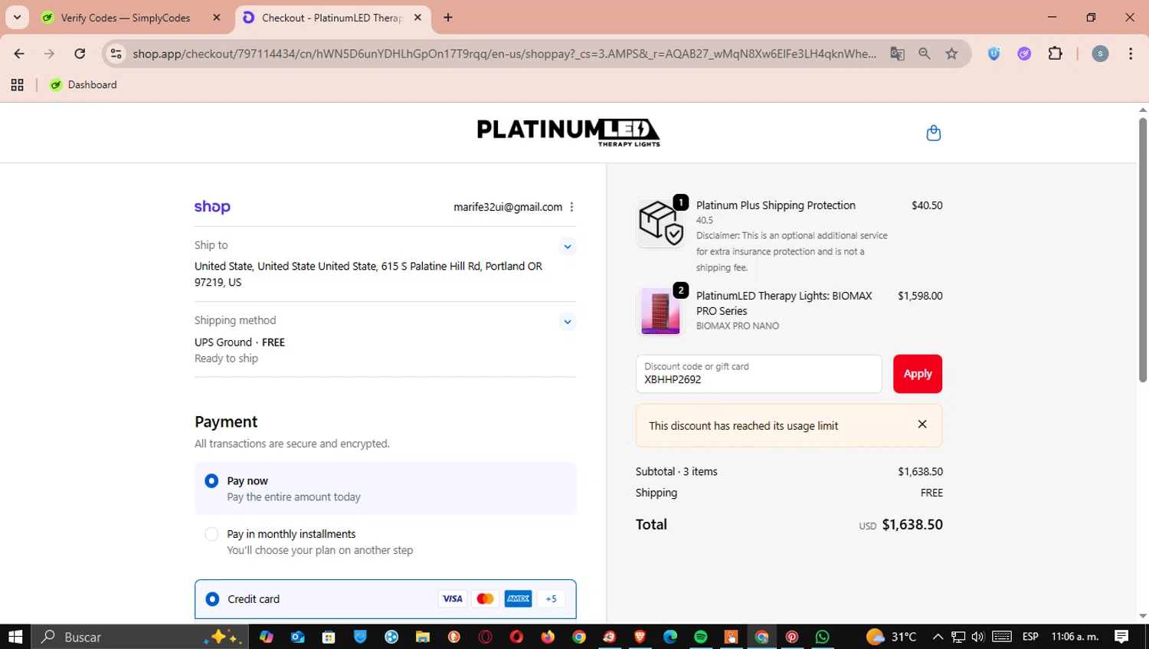Image resolution: width=1149 pixels, height=649 pixels.
Task: View site information icon in address bar
Action: [116, 54]
